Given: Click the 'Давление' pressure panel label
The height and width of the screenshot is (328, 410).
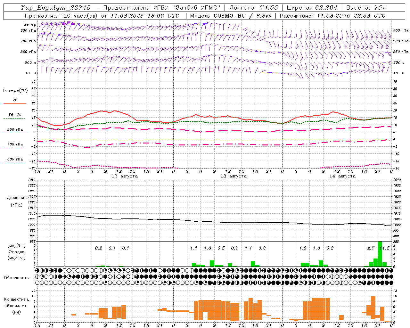Looking at the screenshot, I should pyautogui.click(x=17, y=198).
